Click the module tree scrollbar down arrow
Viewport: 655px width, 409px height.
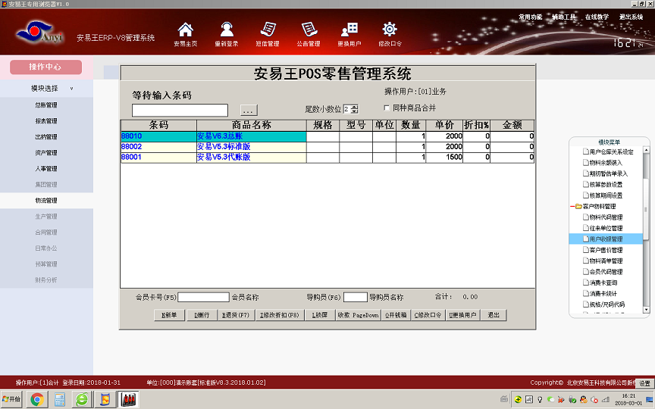tap(646, 310)
